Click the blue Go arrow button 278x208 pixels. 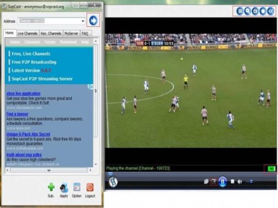tap(93, 20)
